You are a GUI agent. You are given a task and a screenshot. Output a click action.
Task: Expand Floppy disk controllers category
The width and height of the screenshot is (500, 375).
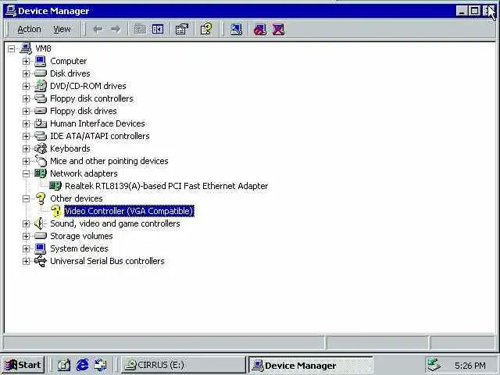tap(26, 98)
